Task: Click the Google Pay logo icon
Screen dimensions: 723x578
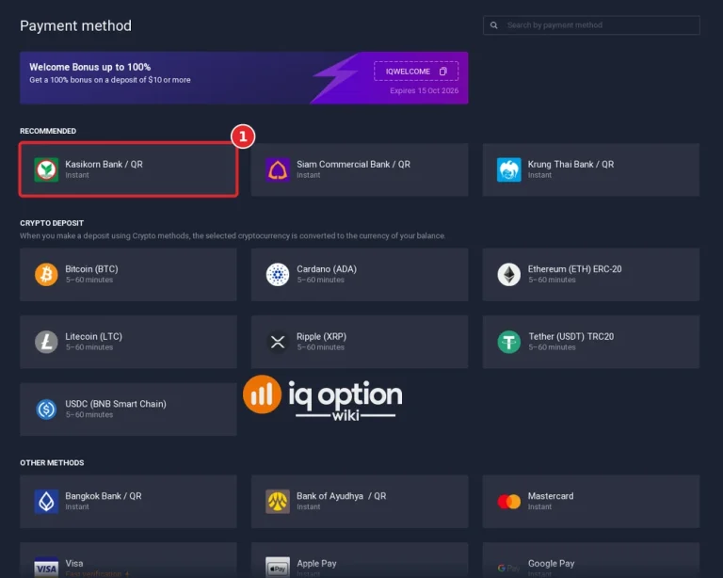Action: pos(508,569)
